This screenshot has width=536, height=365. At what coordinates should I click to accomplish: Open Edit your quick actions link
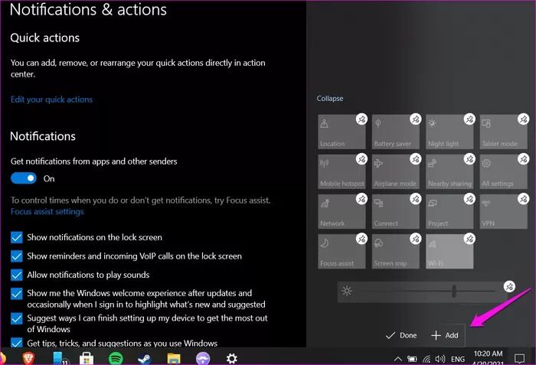(x=51, y=99)
